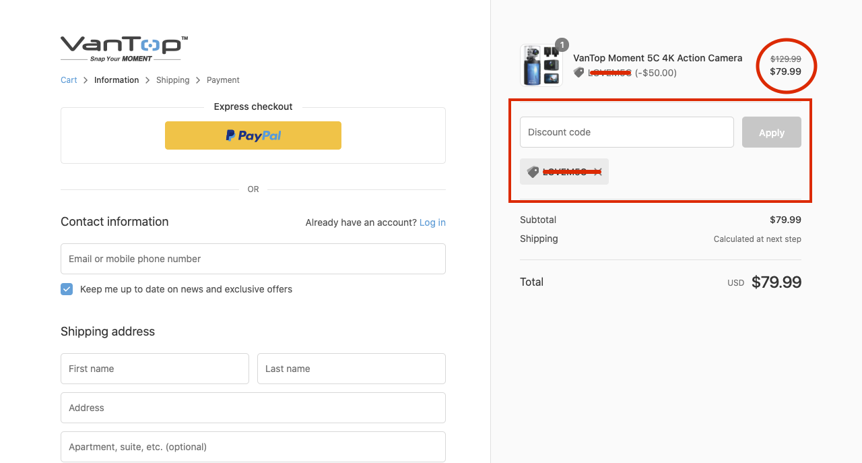Pay with the PayPal express button
This screenshot has width=862, height=463.
click(253, 135)
